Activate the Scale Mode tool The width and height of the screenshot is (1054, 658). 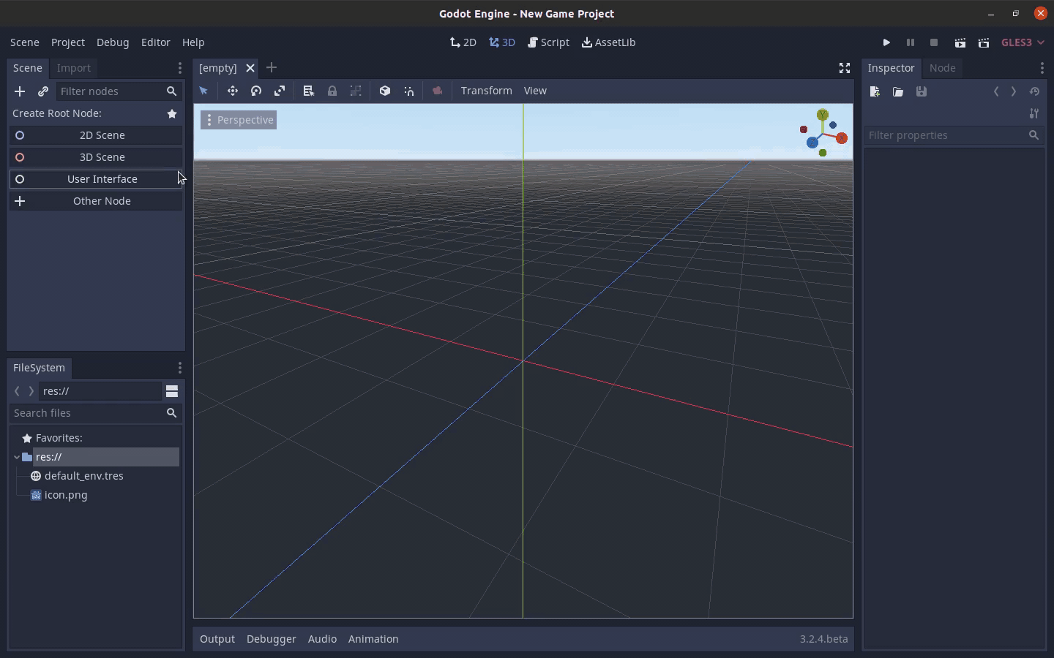point(280,91)
